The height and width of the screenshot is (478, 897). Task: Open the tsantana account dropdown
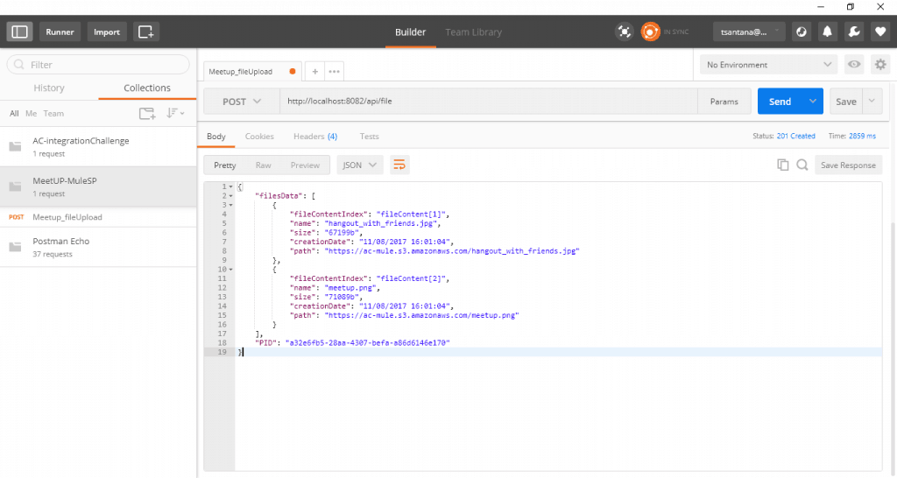coord(748,32)
